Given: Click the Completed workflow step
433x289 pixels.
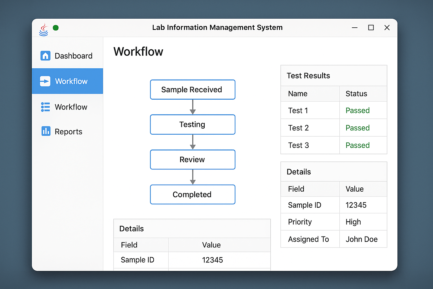Looking at the screenshot, I should point(193,194).
